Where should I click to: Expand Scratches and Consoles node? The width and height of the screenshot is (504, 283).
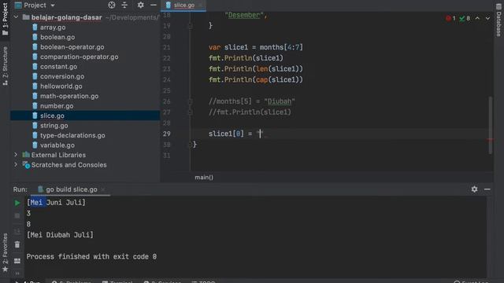16,164
